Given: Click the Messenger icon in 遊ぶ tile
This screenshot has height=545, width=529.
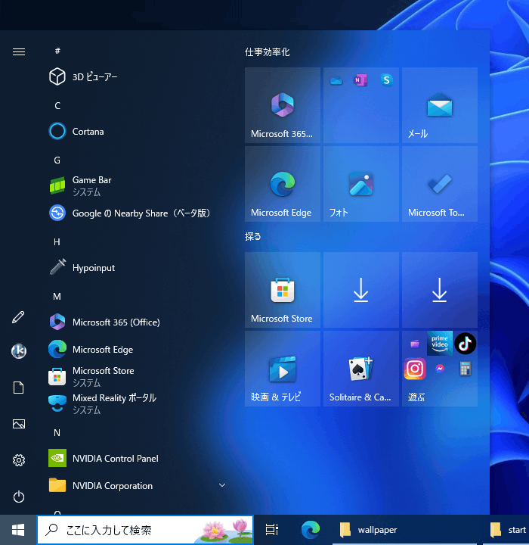Looking at the screenshot, I should point(440,369).
